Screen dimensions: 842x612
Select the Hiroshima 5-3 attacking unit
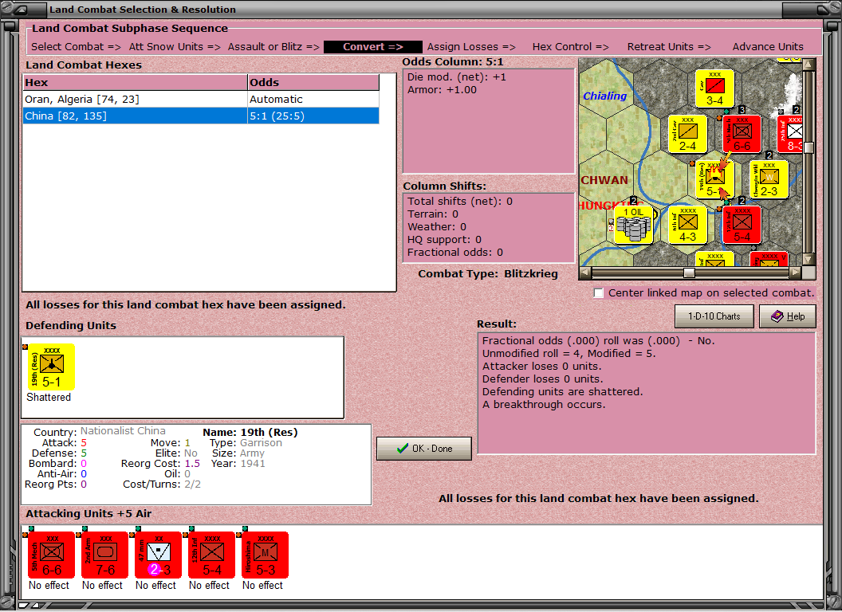[265, 555]
